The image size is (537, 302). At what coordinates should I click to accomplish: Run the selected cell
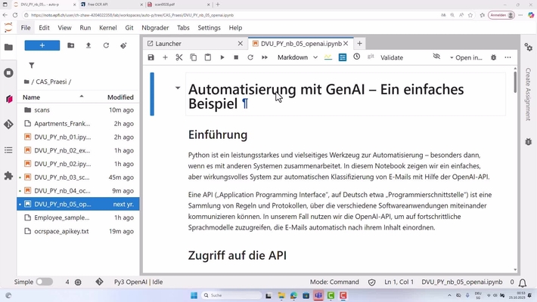point(222,57)
